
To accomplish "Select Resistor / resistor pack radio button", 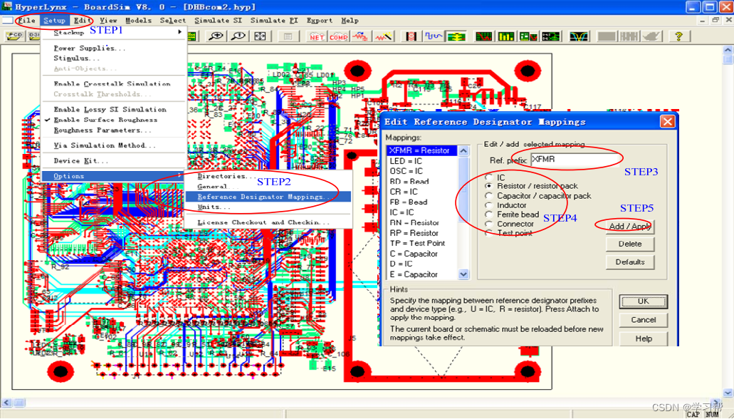I will (488, 186).
